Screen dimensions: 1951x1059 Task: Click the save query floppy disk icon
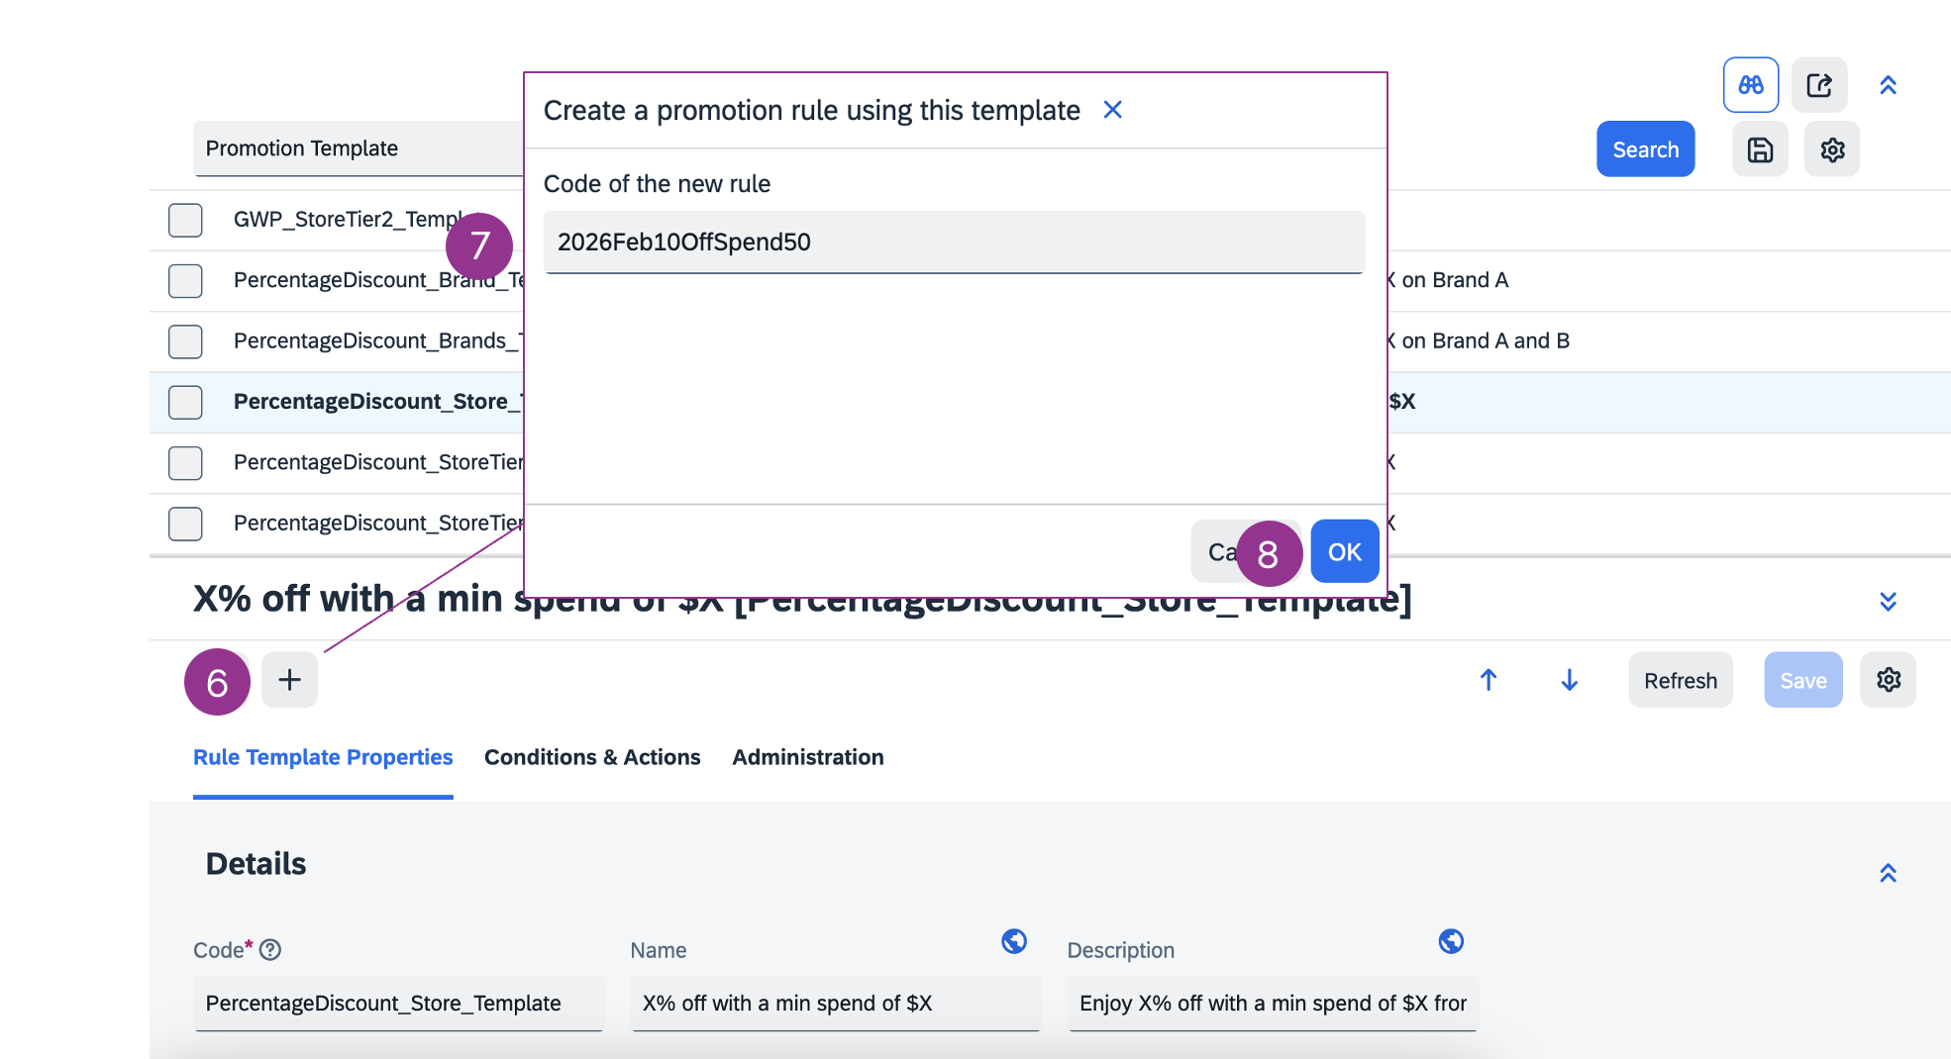[1760, 149]
